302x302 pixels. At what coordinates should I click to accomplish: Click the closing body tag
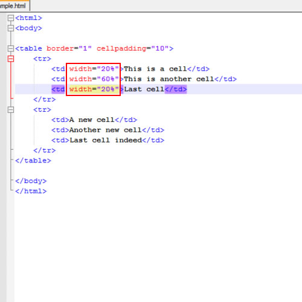(x=31, y=181)
